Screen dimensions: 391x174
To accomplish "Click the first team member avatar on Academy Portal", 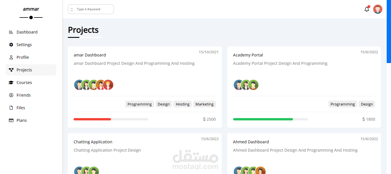I will pos(238,85).
